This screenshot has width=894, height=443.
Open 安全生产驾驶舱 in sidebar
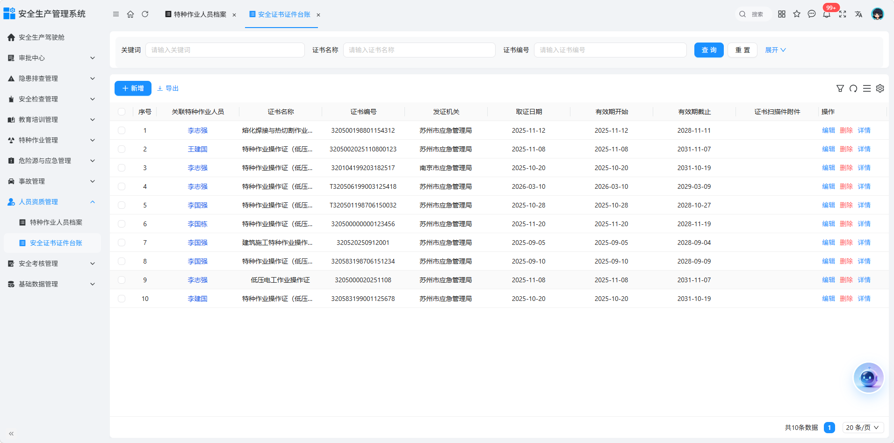(x=51, y=37)
